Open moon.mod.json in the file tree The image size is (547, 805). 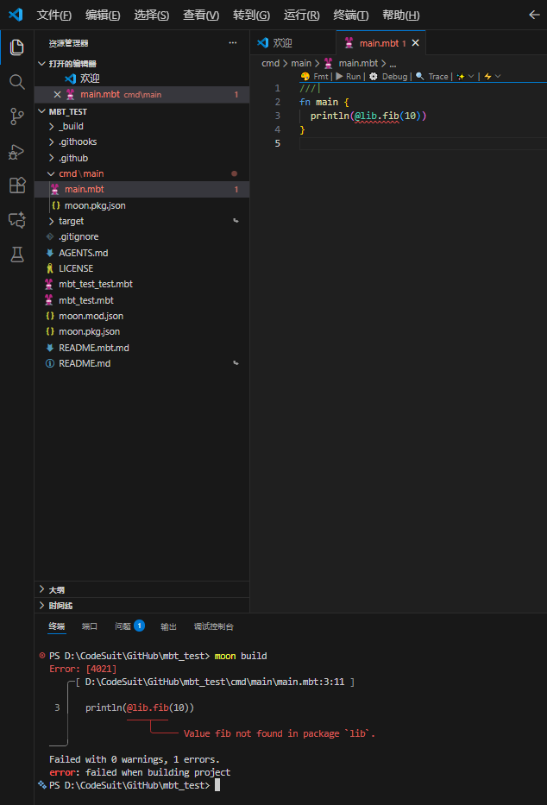pos(90,316)
